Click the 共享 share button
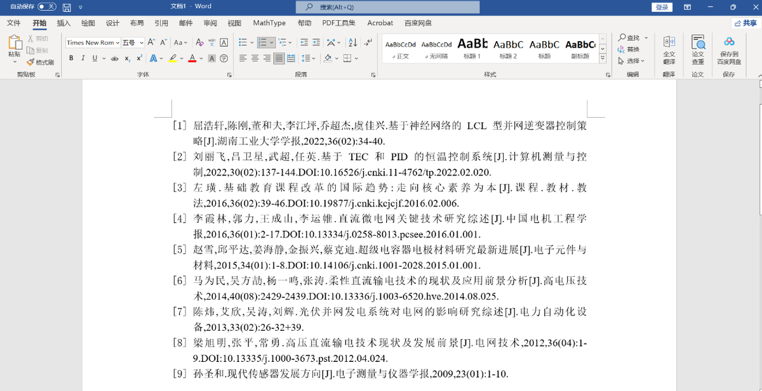 click(746, 22)
